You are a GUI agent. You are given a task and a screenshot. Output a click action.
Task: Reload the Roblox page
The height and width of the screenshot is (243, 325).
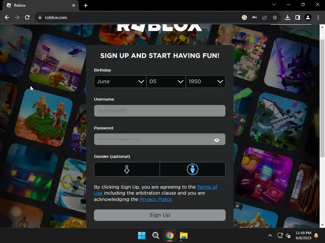(27, 18)
